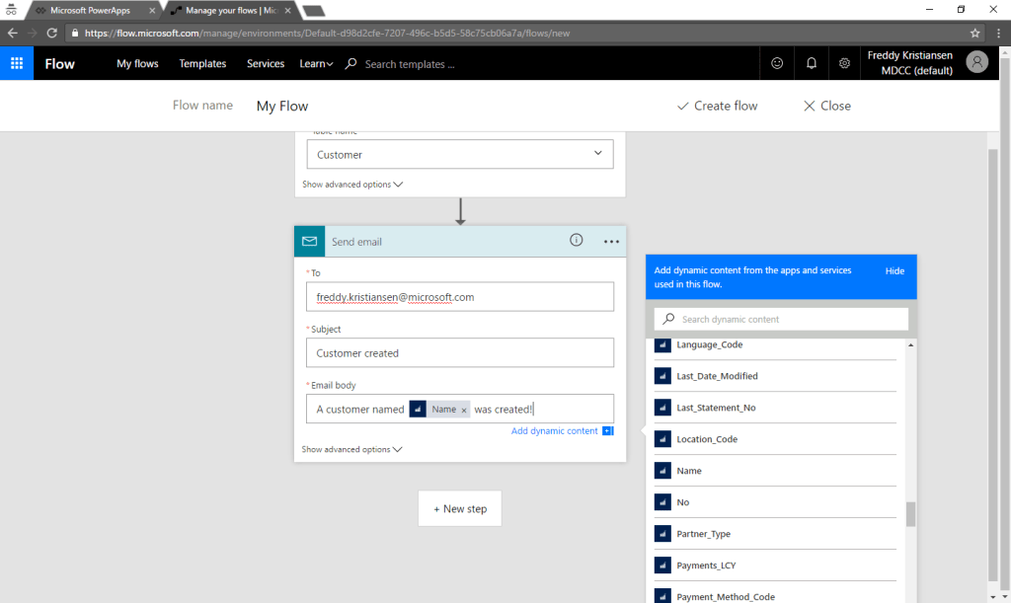Viewport: 1011px width, 603px height.
Task: Open a new browser tab
Action: pyautogui.click(x=313, y=11)
